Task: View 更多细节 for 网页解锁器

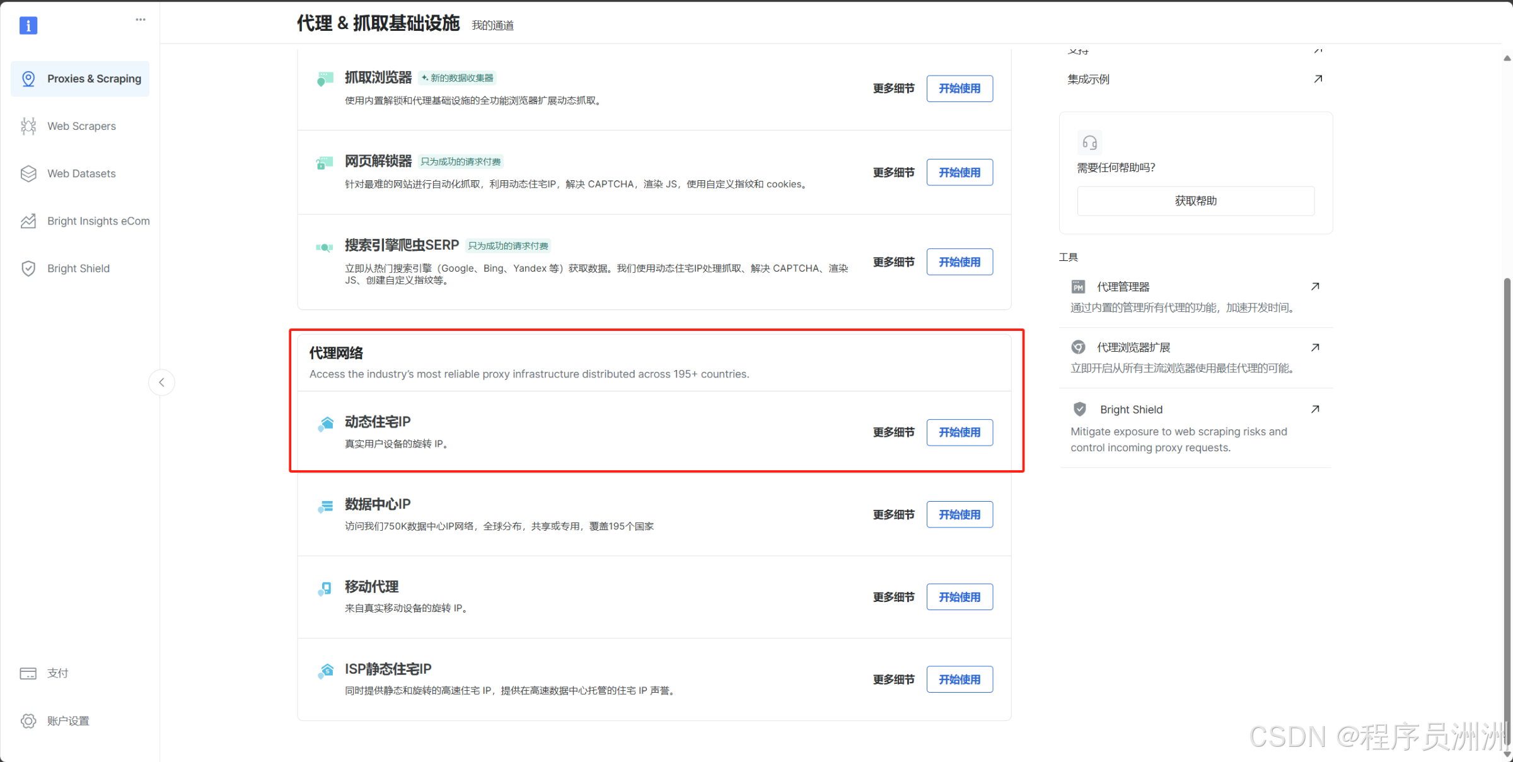Action: (x=893, y=172)
